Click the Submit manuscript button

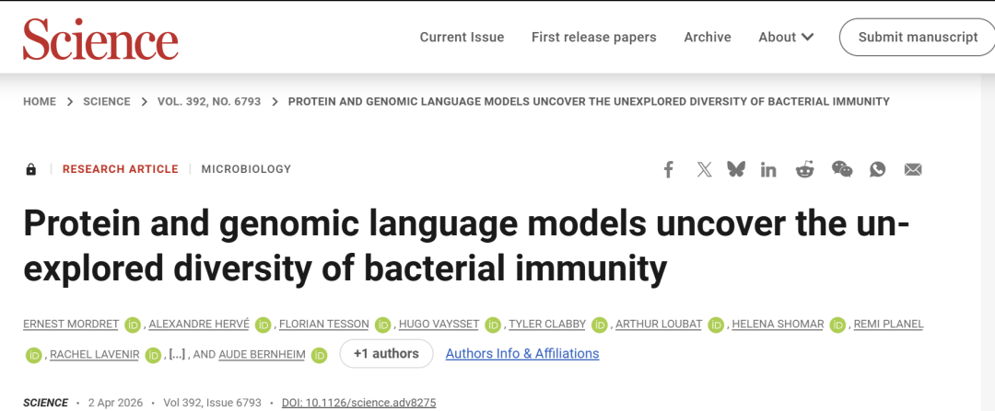point(918,37)
